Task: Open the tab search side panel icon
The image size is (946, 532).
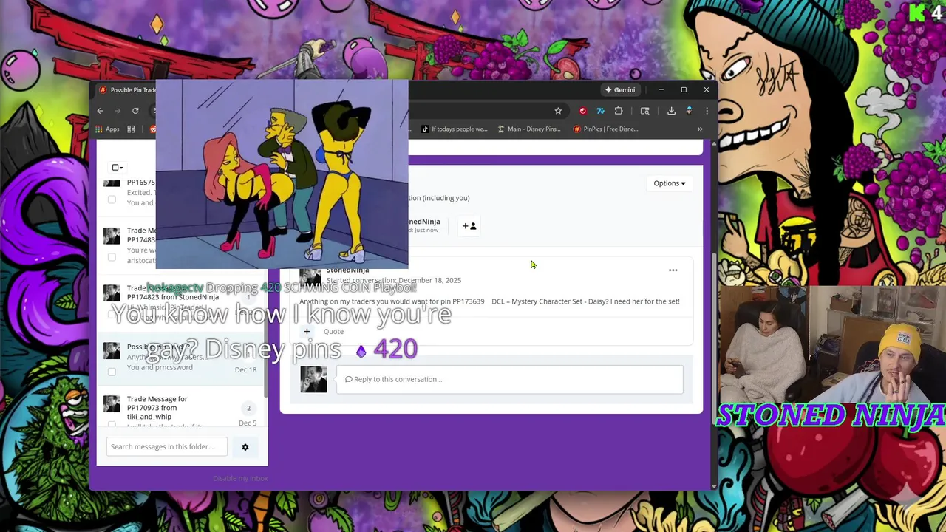Action: pos(644,111)
